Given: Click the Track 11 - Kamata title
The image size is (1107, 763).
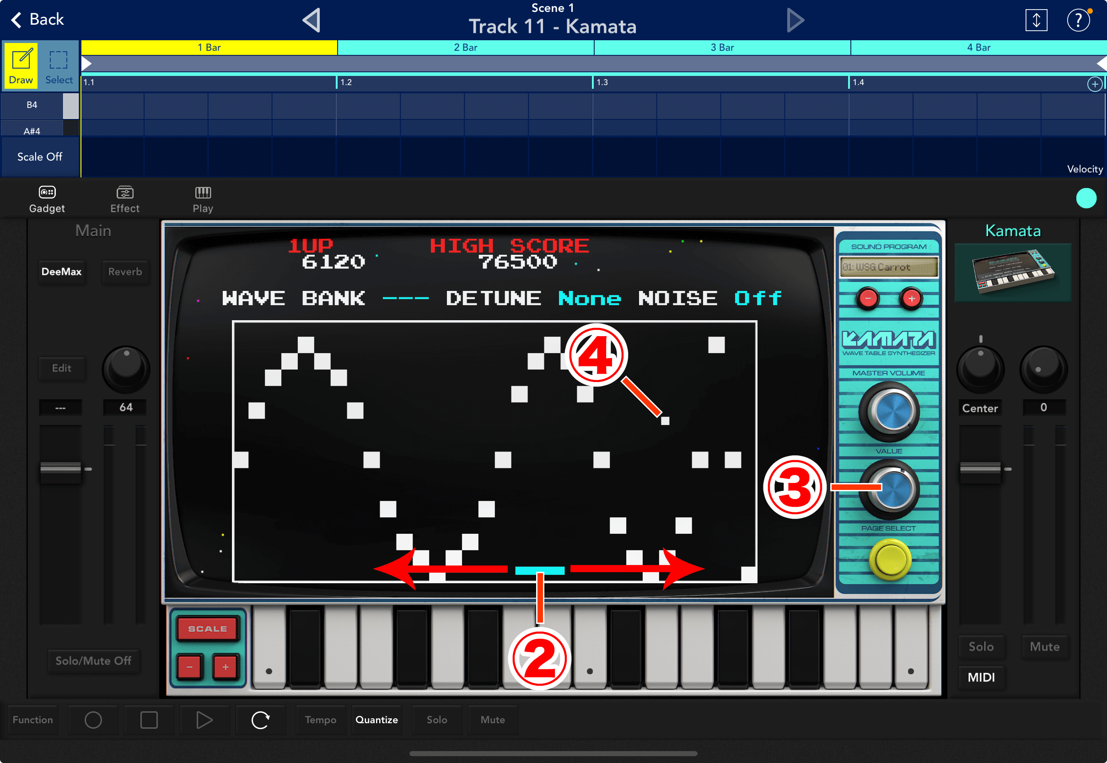Looking at the screenshot, I should 553,26.
